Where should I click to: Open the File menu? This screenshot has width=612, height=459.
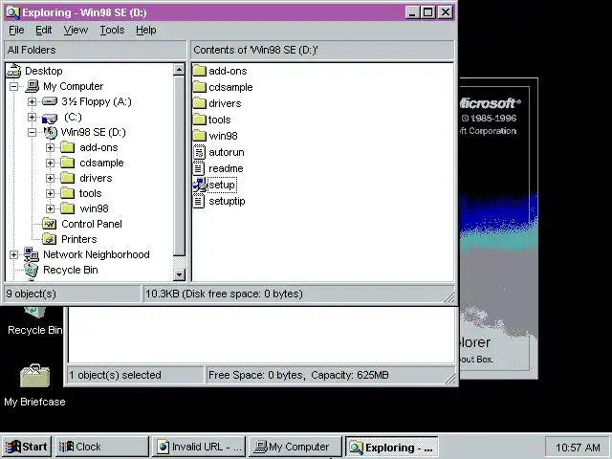[16, 30]
